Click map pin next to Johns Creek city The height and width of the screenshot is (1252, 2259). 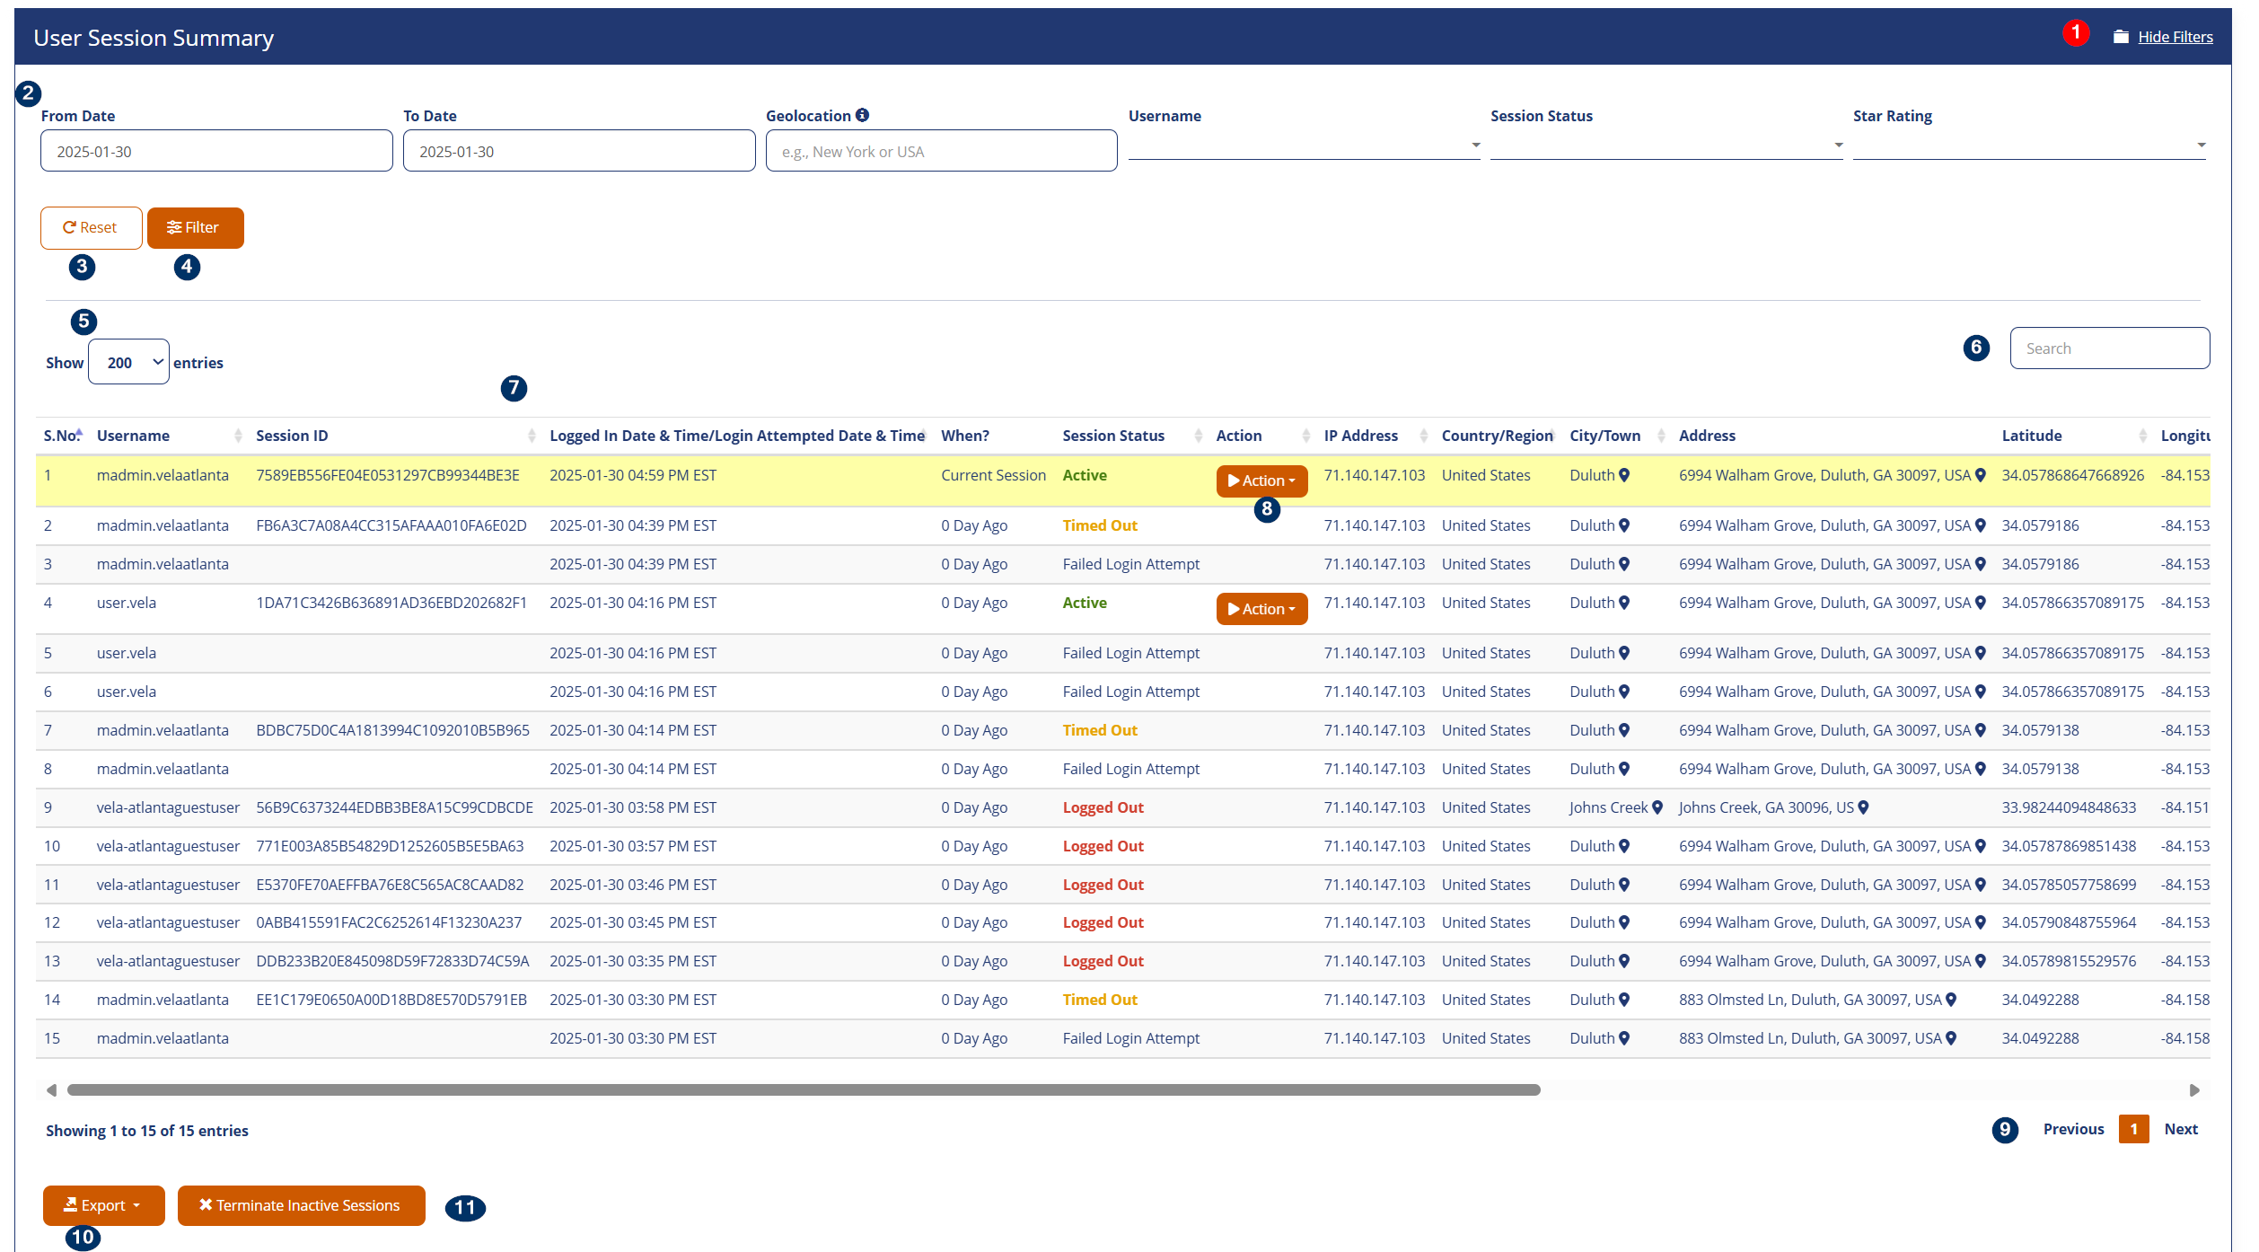tap(1657, 807)
